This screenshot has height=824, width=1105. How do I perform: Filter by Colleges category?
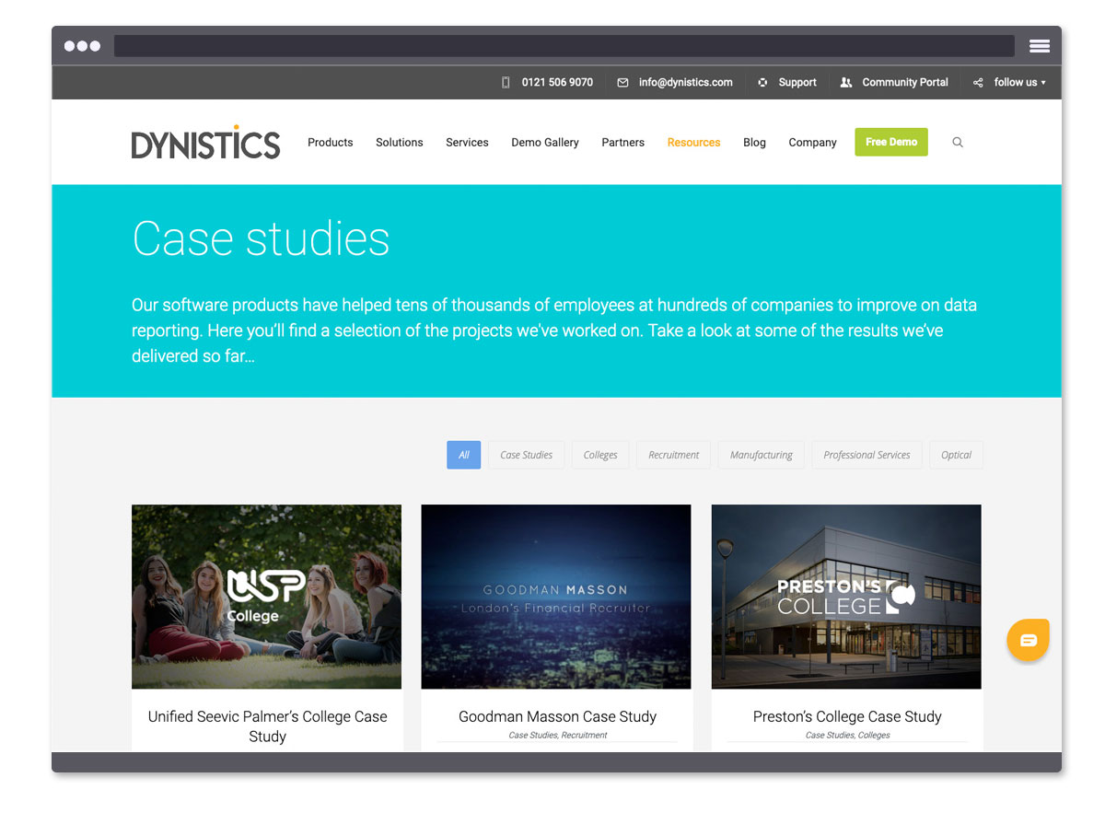pos(600,455)
